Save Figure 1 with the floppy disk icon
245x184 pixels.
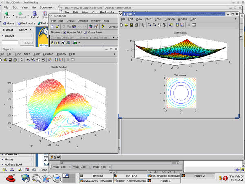point(10,60)
